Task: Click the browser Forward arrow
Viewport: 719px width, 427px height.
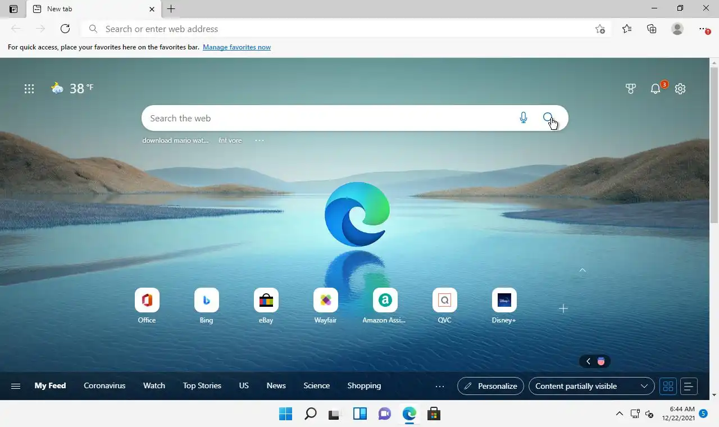Action: 40,29
